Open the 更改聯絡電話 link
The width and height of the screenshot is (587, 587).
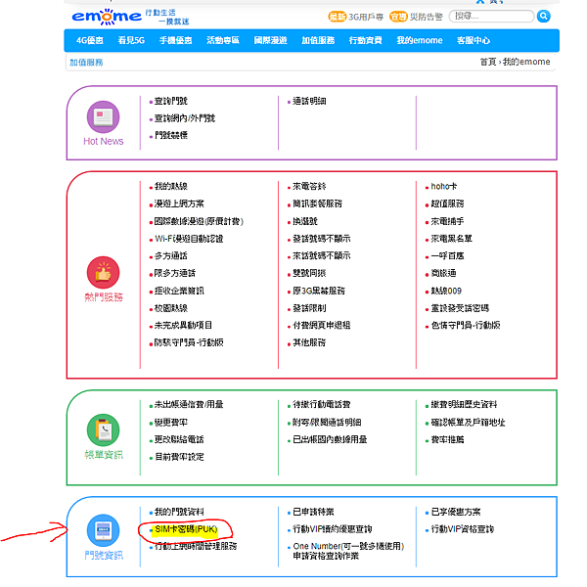(179, 439)
